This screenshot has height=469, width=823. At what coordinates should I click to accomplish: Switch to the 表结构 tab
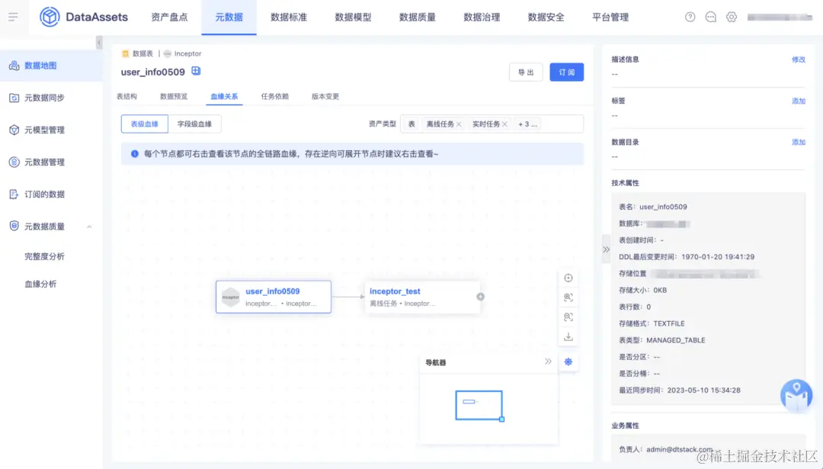coord(126,97)
